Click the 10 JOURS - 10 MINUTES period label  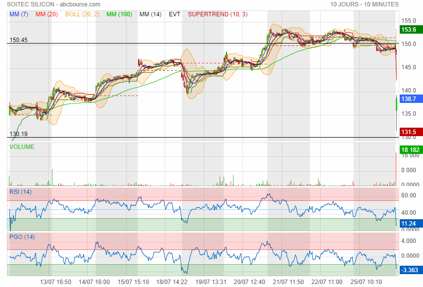pyautogui.click(x=364, y=4)
